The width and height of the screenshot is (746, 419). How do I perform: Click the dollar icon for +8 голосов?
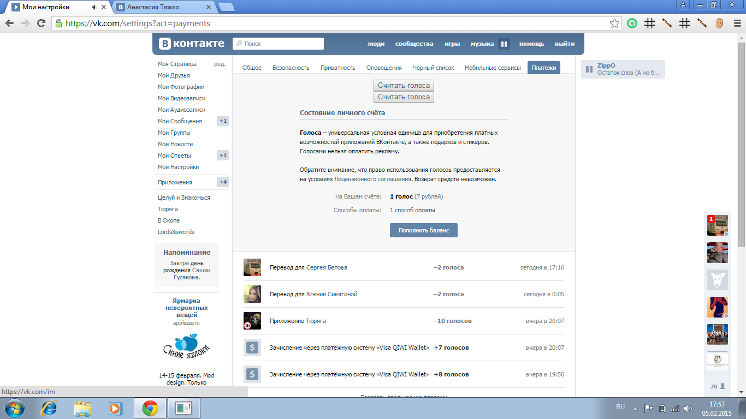(252, 374)
